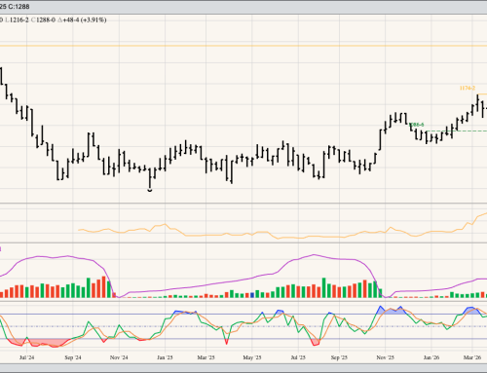
Task: Click the circled low marker under lowest price bar
Action: pos(150,190)
